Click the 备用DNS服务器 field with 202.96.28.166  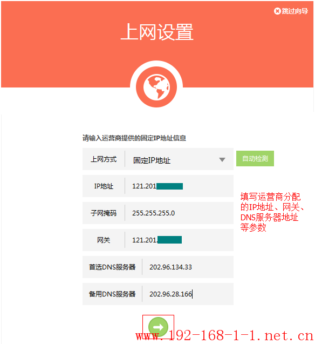(x=188, y=294)
